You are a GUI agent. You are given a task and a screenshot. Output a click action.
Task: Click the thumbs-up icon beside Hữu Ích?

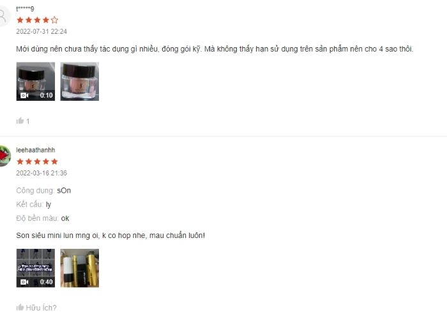tap(20, 308)
